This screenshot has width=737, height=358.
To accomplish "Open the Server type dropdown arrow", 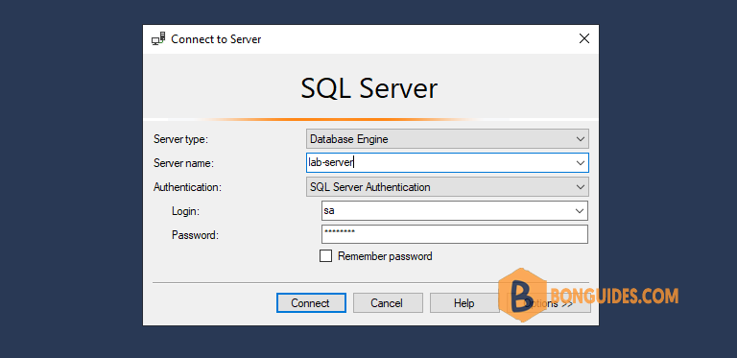I will 580,139.
